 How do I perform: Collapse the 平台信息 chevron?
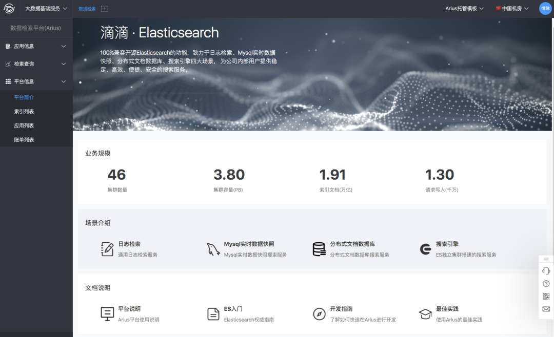pos(64,81)
